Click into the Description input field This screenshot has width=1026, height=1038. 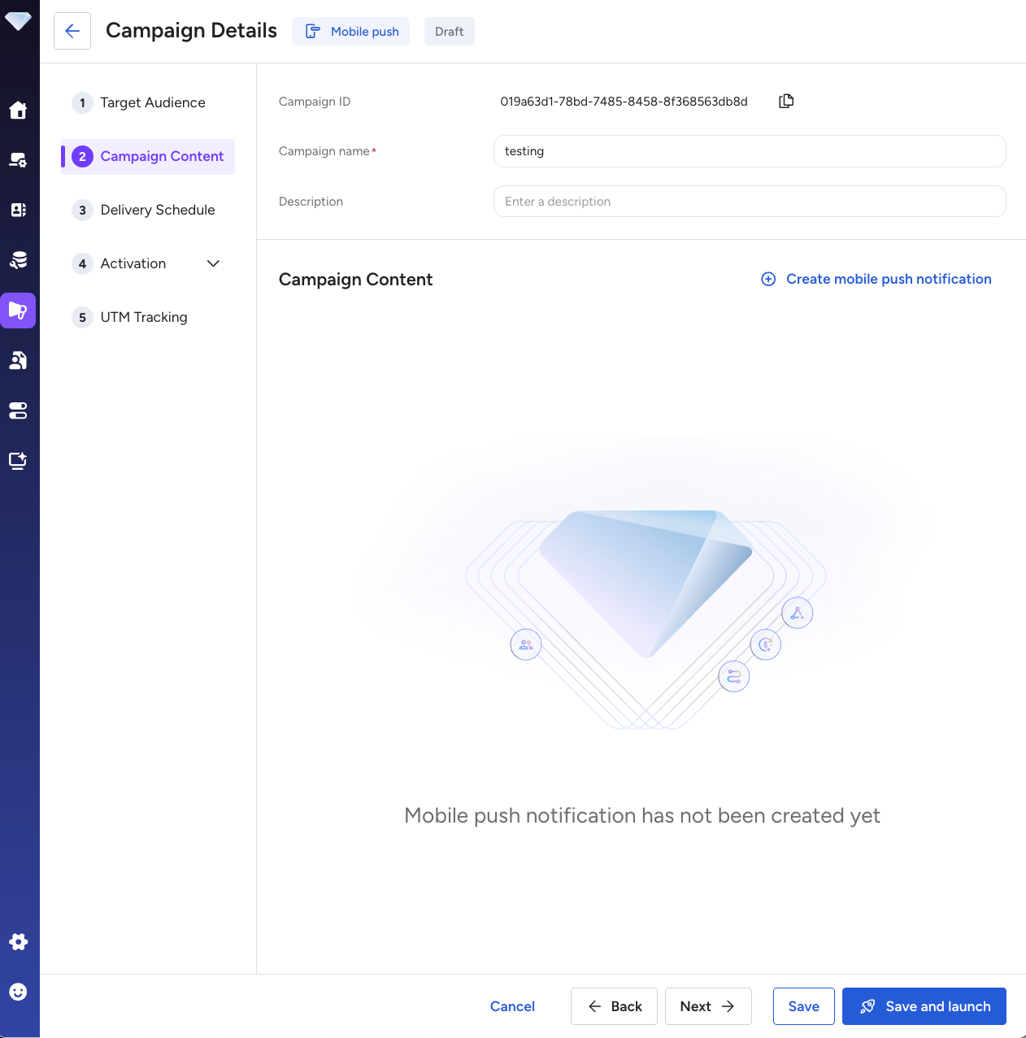[749, 202]
